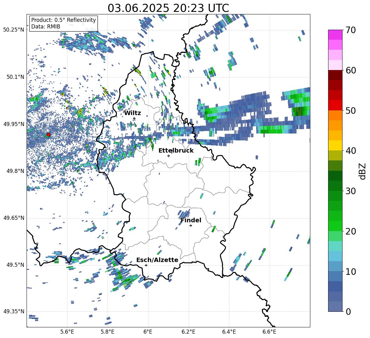Screen dimensions: 370x338
Task: Select the Ettelbruck city label
Action: pos(176,151)
